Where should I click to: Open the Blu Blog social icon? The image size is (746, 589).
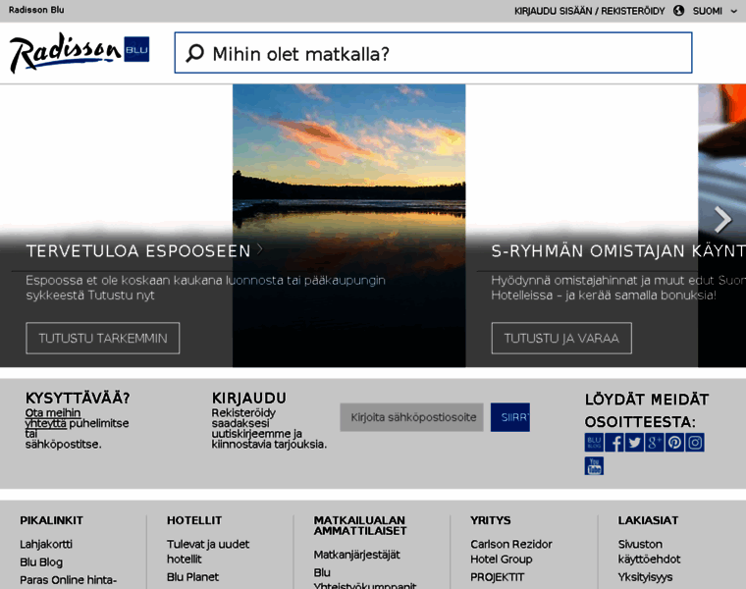point(594,443)
